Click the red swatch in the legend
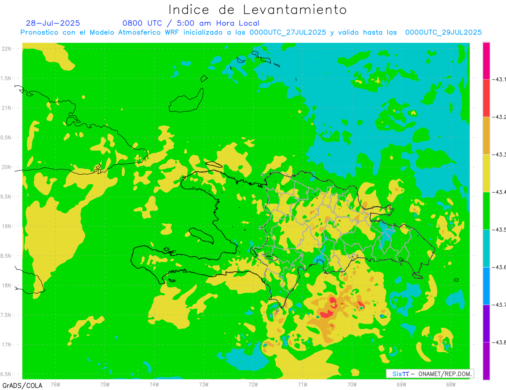The width and height of the screenshot is (506, 390). tap(486, 98)
